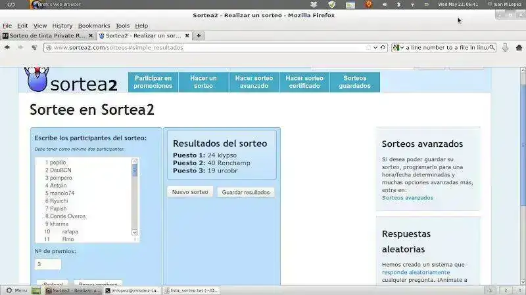This screenshot has height=295, width=526.
Task: Click the 'Sortee en Sortea2' heading
Action: click(x=92, y=109)
